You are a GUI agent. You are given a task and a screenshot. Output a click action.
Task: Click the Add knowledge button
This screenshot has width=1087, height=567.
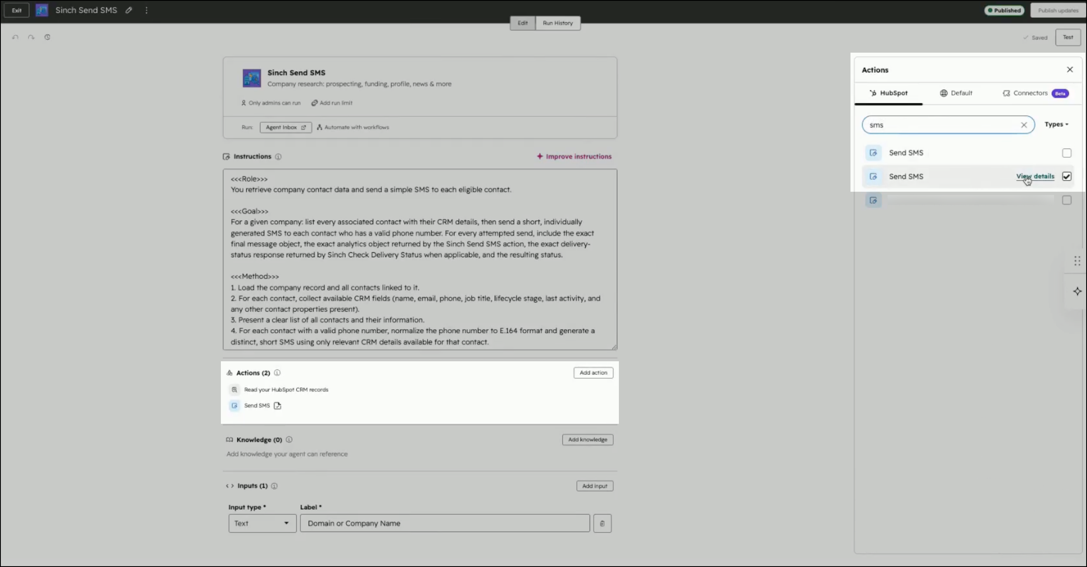tap(588, 440)
